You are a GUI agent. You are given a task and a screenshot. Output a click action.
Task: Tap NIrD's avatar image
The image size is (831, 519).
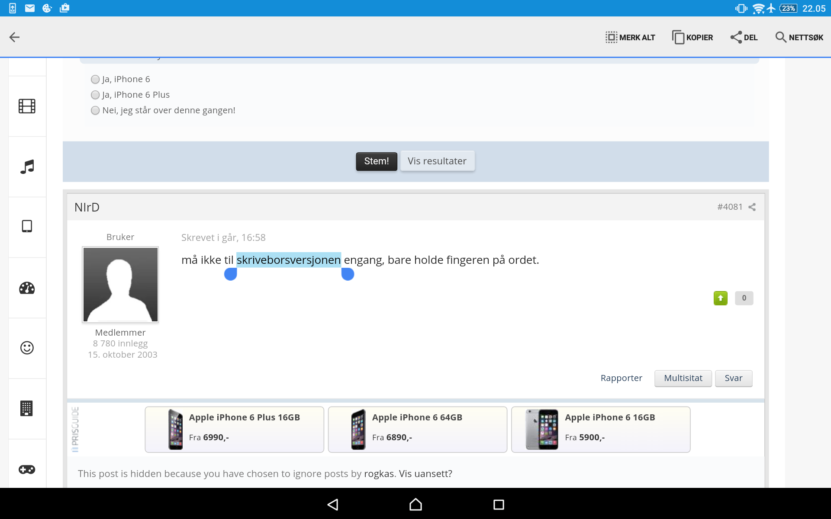[120, 285]
